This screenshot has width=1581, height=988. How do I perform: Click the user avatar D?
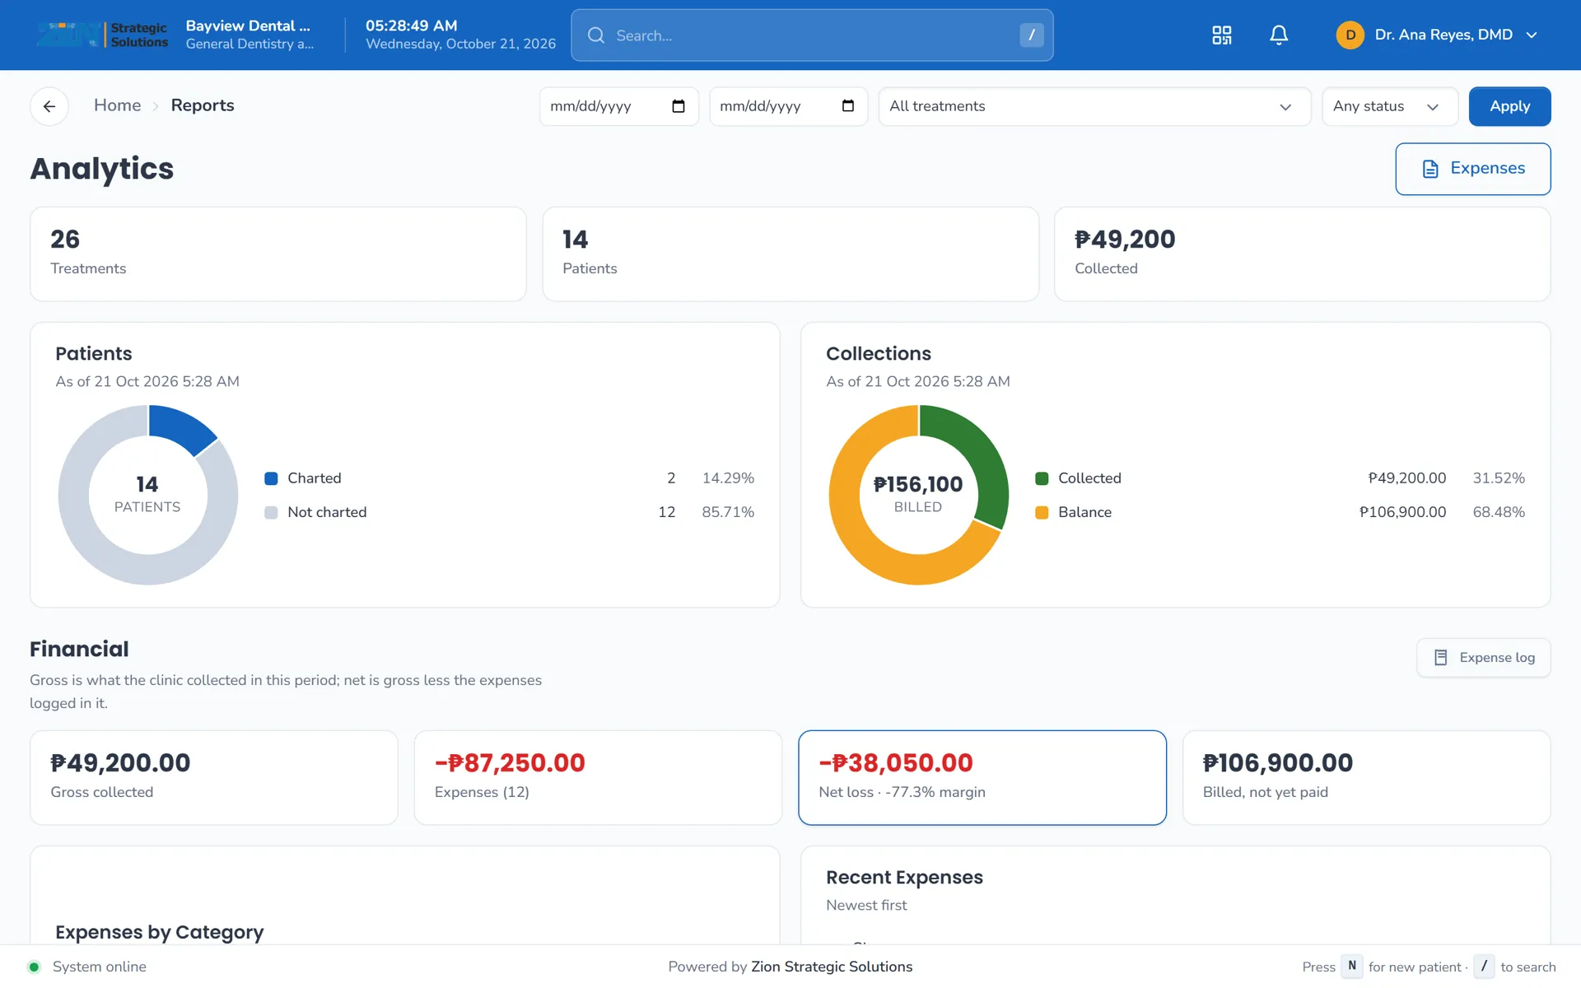tap(1350, 35)
